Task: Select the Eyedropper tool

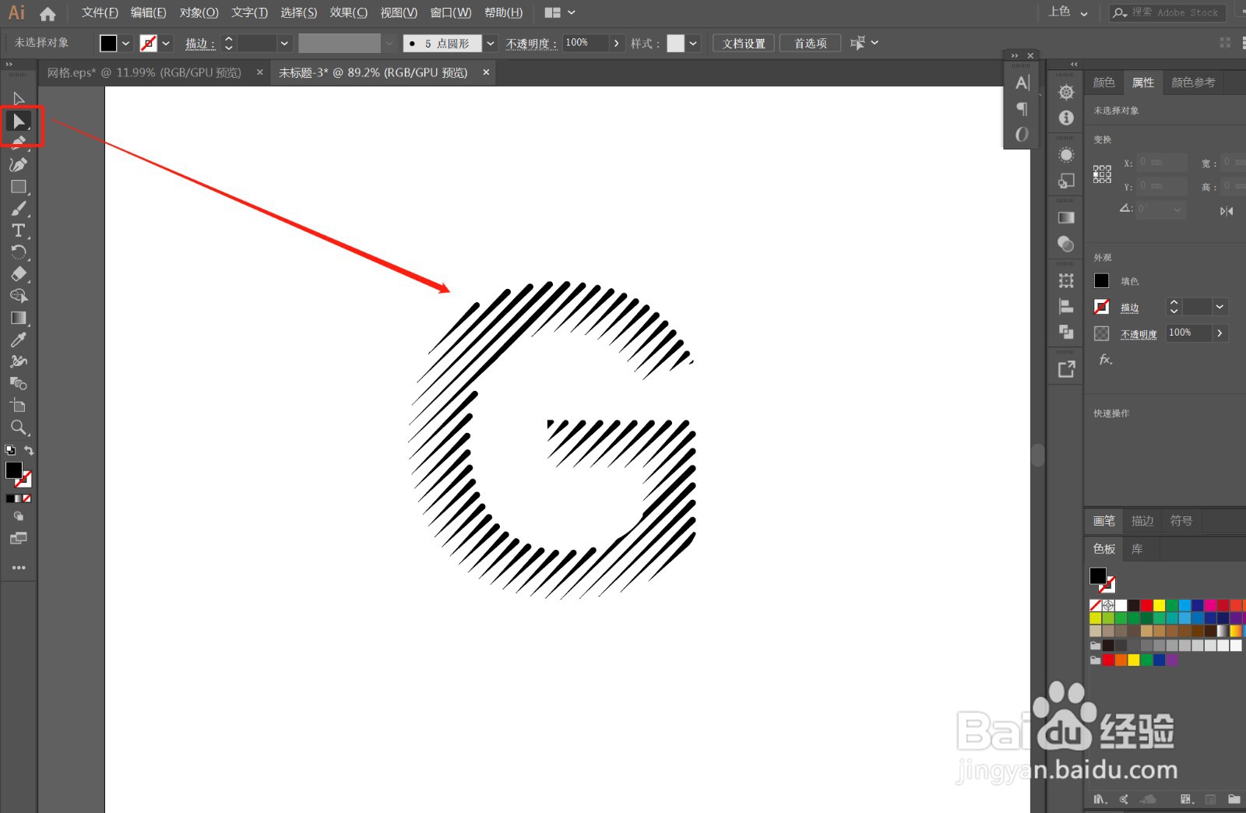Action: pos(19,340)
